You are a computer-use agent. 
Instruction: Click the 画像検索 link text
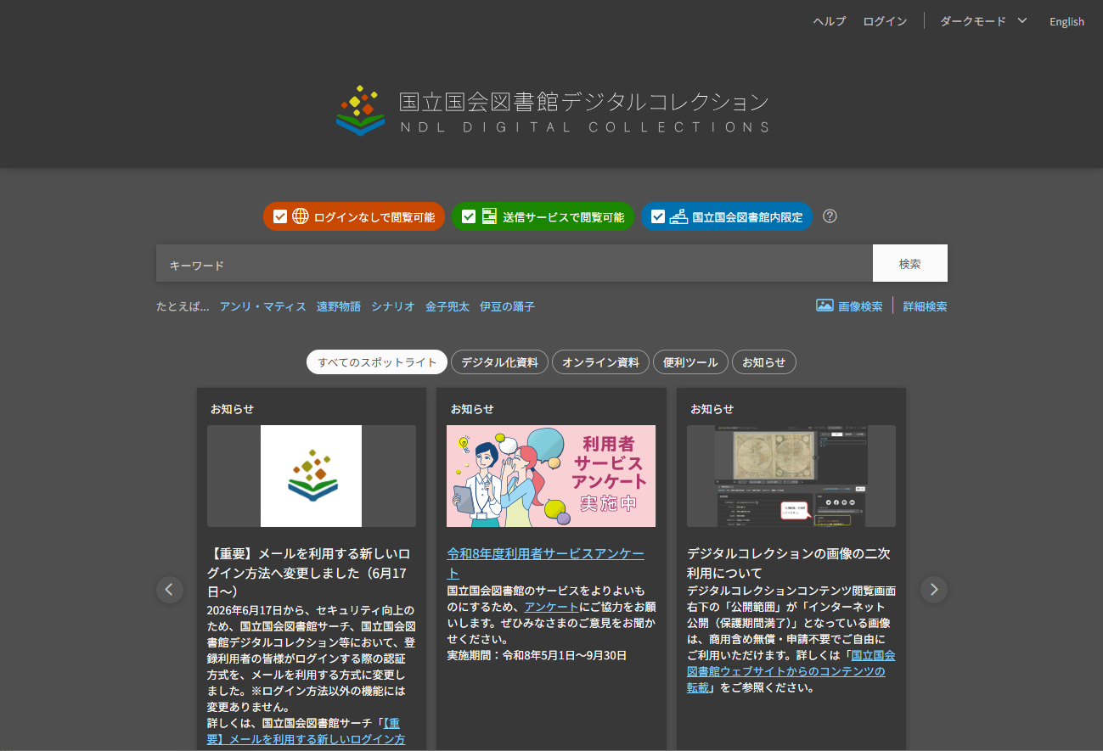point(860,306)
